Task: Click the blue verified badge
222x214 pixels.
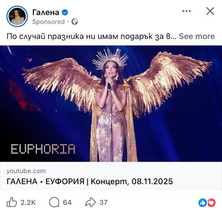Action: (x=65, y=13)
